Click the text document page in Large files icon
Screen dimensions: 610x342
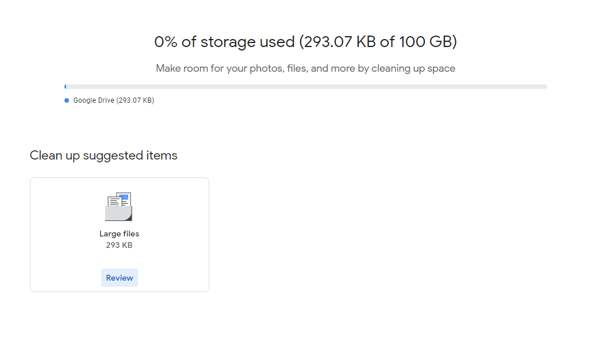point(114,201)
